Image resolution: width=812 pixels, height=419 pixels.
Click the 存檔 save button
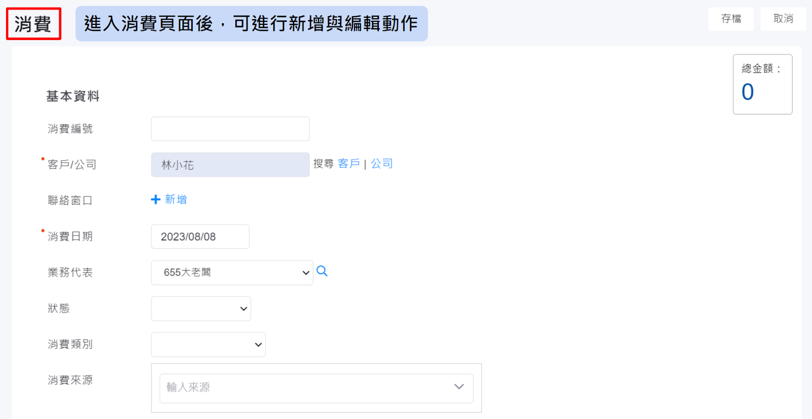731,19
